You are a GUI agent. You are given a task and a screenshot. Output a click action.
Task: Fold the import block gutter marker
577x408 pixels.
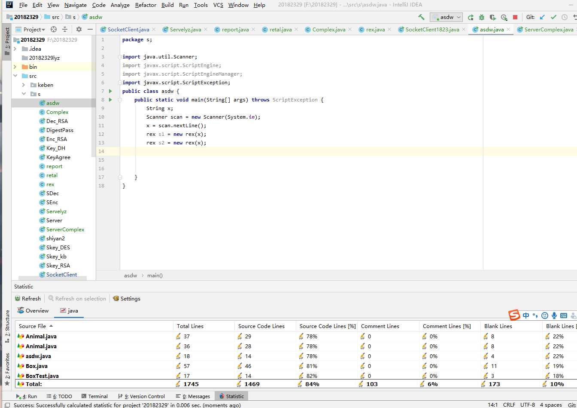[x=121, y=57]
